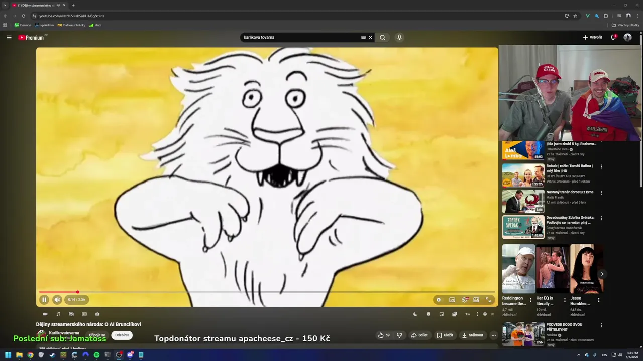Open options for Devadesátiny Zdeňka Svěráka
The width and height of the screenshot is (643, 361).
[601, 219]
